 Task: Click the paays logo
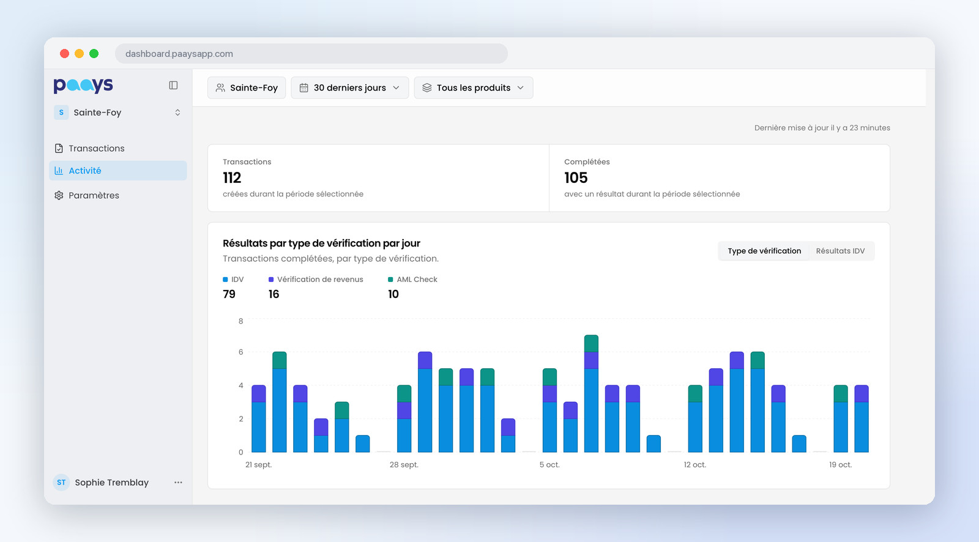tap(83, 85)
